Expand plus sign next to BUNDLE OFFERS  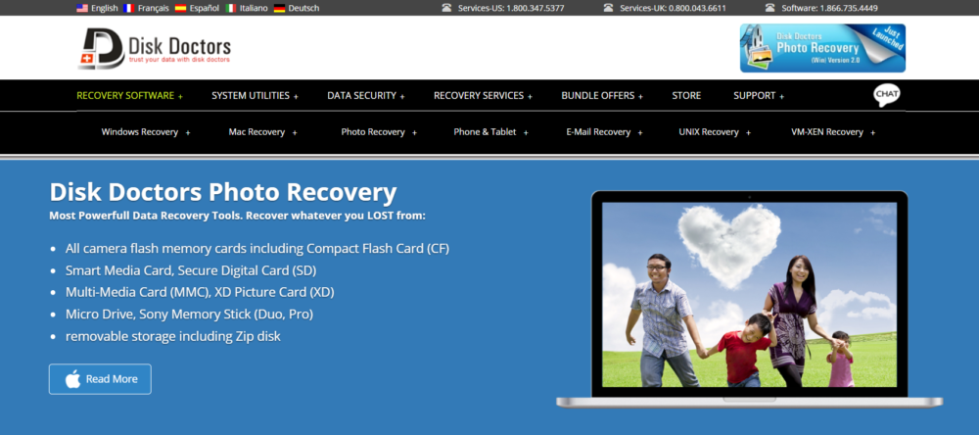tap(640, 97)
